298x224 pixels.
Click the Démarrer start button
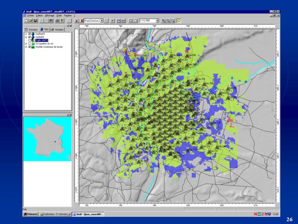coord(30,214)
